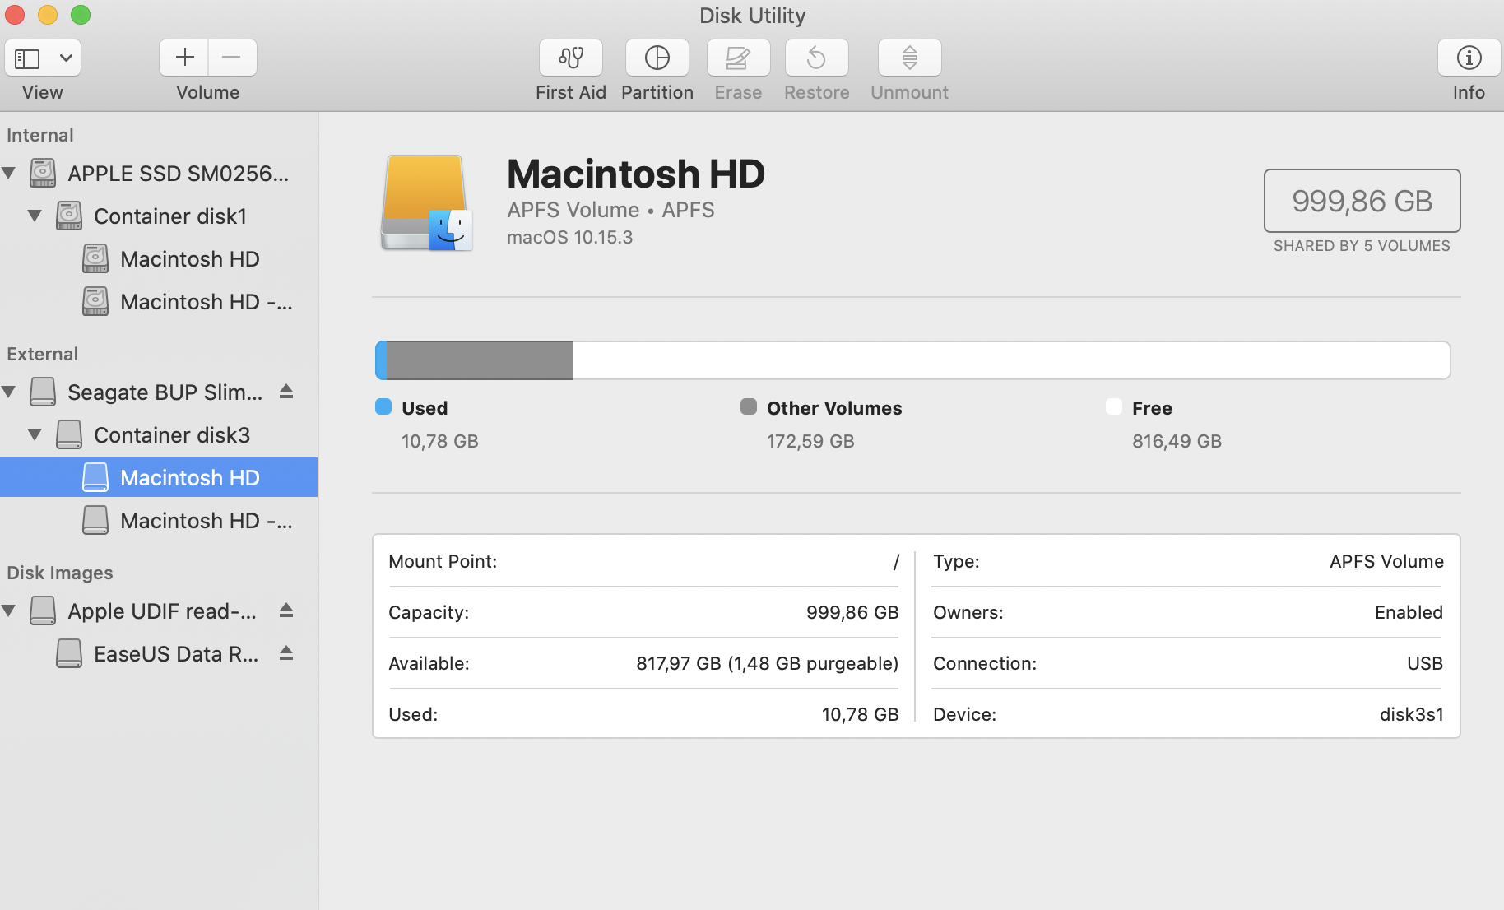The width and height of the screenshot is (1504, 910).
Task: Click the 999,86 GB capacity badge
Action: coord(1361,201)
